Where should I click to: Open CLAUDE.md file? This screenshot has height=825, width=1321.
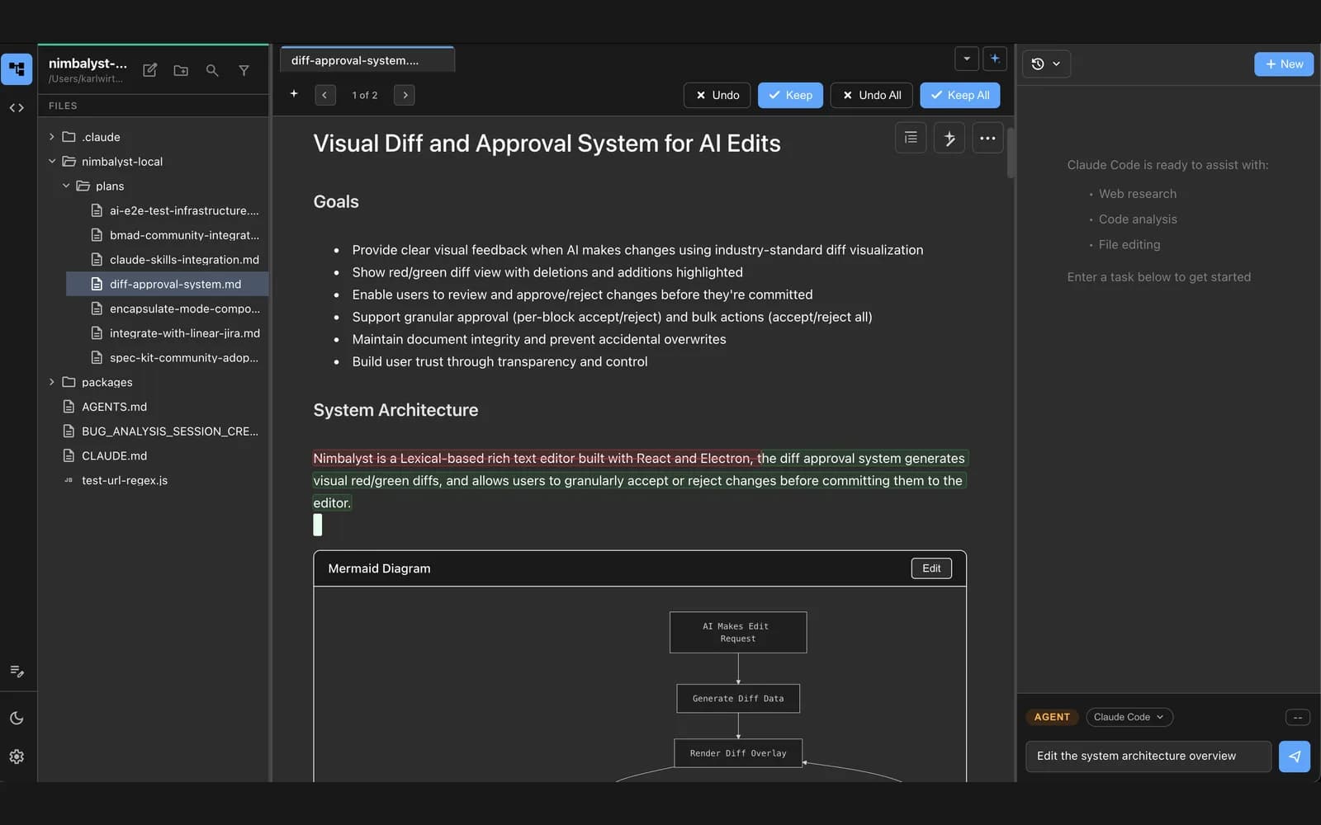[x=154, y=455]
